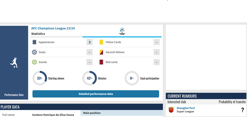Click the appearances count 3
The image size is (247, 117).
(x=89, y=42)
